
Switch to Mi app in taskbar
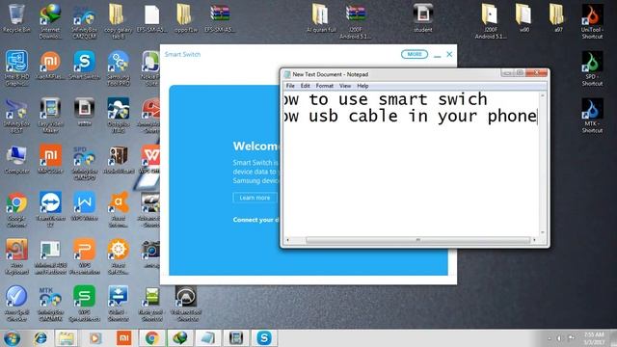(123, 338)
